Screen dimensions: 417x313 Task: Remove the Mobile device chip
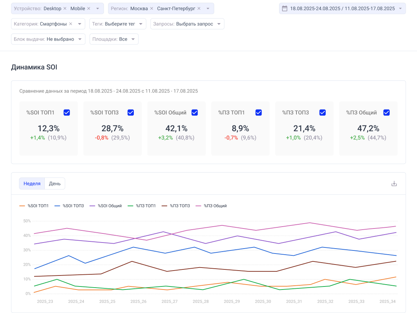coord(89,8)
